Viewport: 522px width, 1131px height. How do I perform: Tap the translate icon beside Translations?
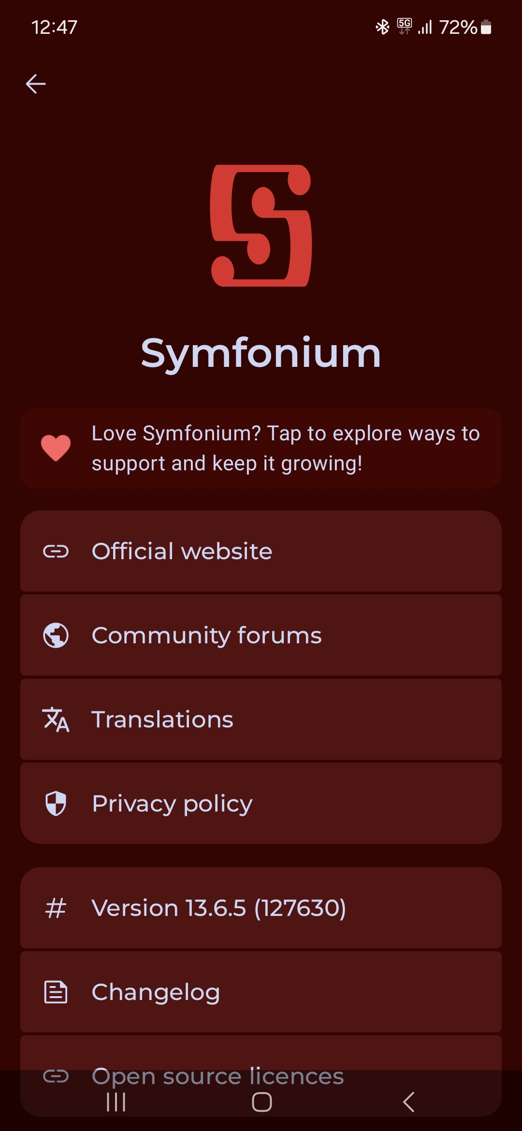coord(56,719)
